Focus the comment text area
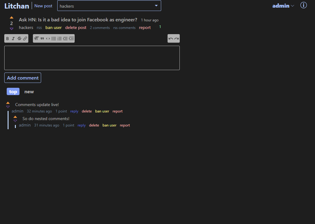Image resolution: width=315 pixels, height=224 pixels. [92, 58]
